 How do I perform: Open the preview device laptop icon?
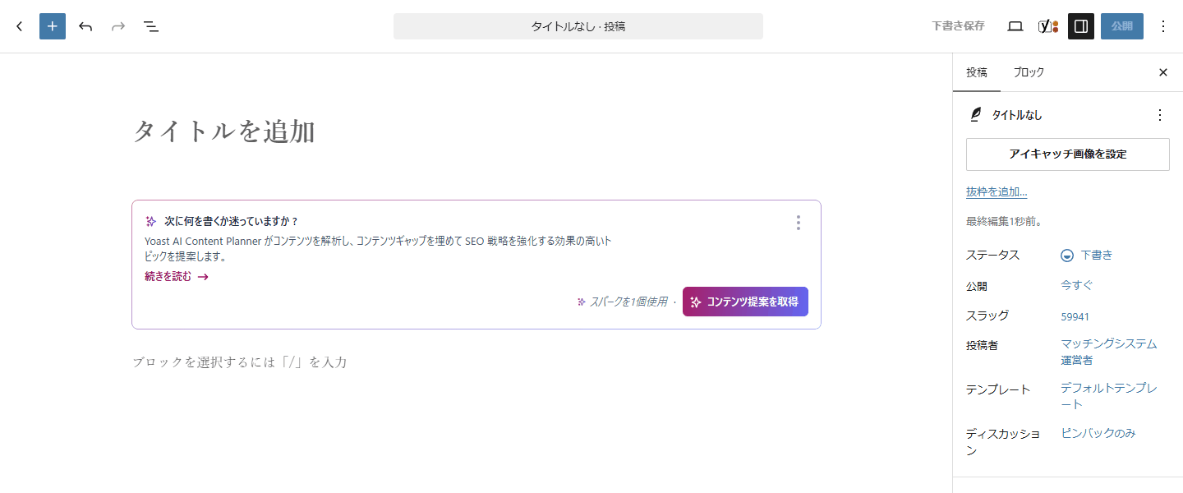[x=1015, y=26]
